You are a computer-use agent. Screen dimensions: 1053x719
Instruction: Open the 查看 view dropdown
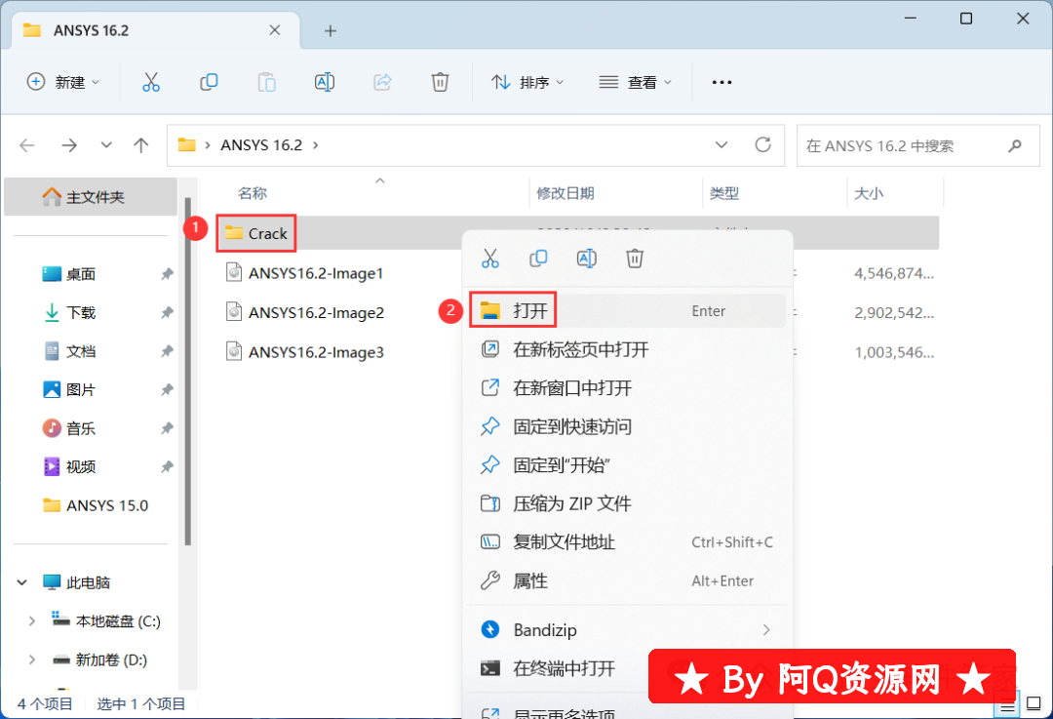(636, 82)
